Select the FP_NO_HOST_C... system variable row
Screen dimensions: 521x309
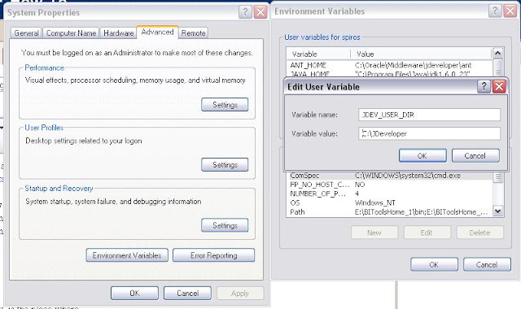[x=389, y=185]
